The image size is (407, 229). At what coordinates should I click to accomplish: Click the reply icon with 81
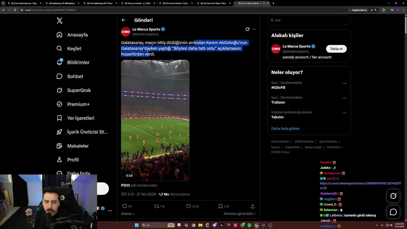125,206
